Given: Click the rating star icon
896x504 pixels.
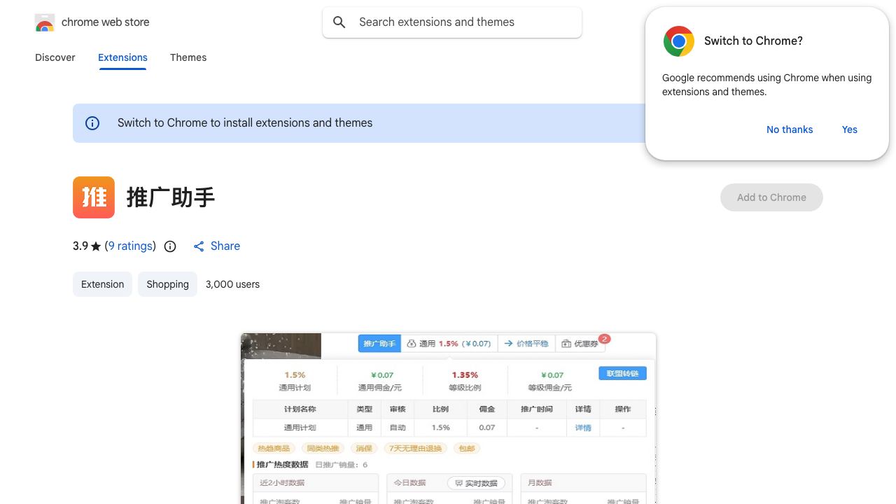Looking at the screenshot, I should (x=96, y=246).
